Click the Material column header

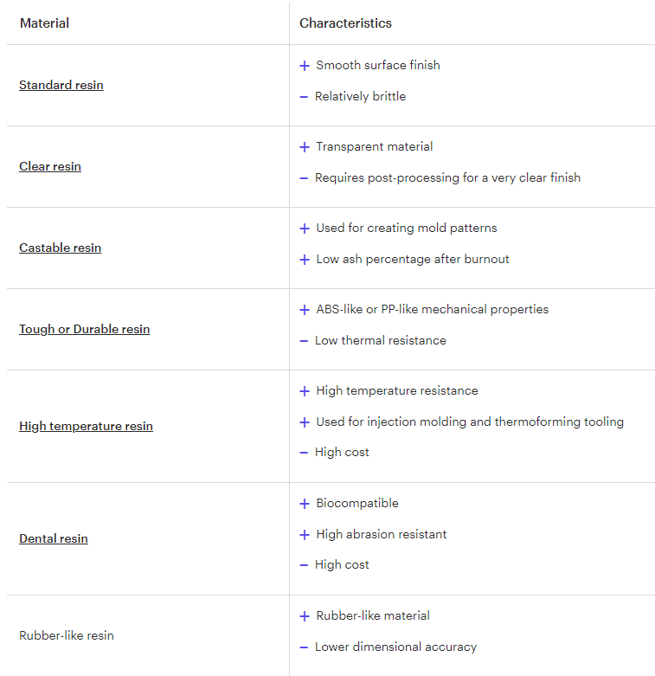point(44,23)
